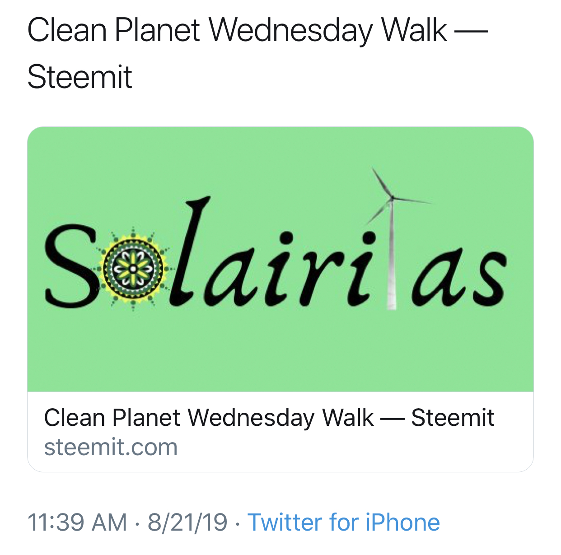The image size is (561, 555).
Task: Click the turbine blades at logo top
Action: [x=394, y=195]
